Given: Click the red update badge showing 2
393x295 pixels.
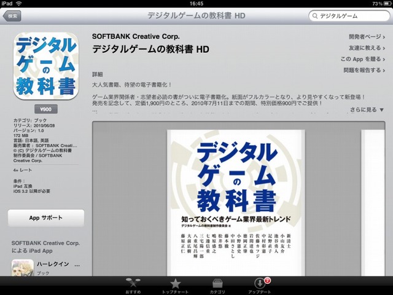Looking at the screenshot, I should click(x=268, y=280).
